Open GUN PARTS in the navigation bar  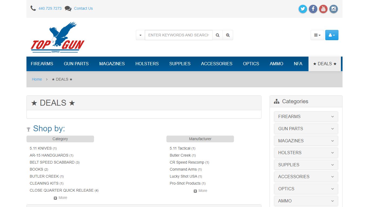[76, 64]
